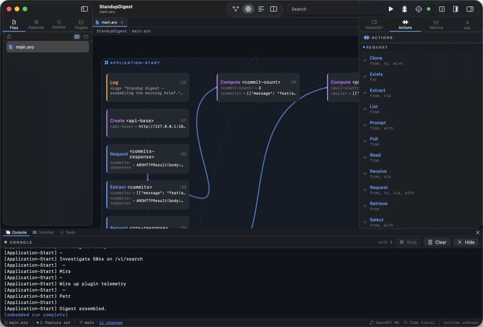483x327 pixels.
Task: Toggle the bottom console panel icon
Action: (442, 9)
